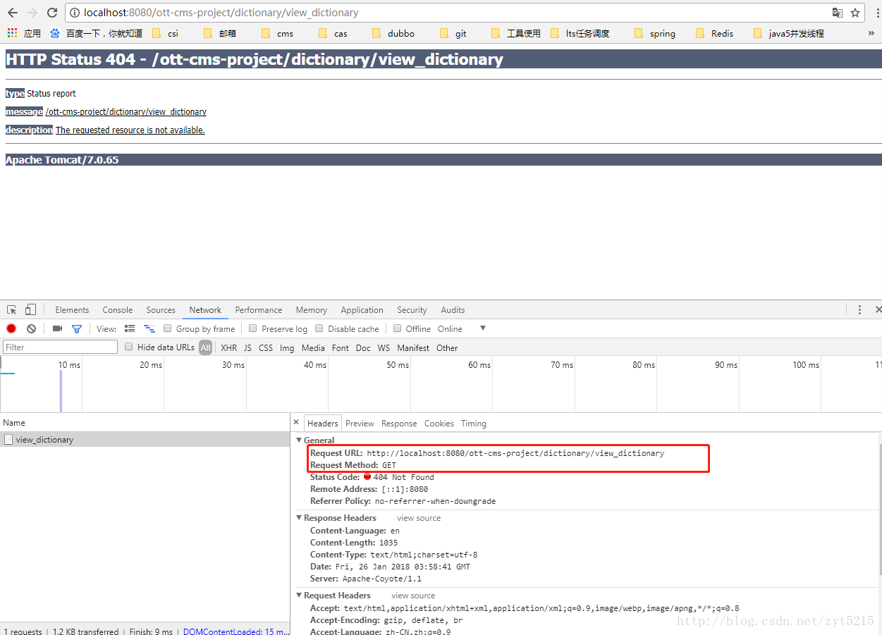Open the 邮箱 bookmark folder
Image resolution: width=882 pixels, height=635 pixels.
[x=220, y=33]
